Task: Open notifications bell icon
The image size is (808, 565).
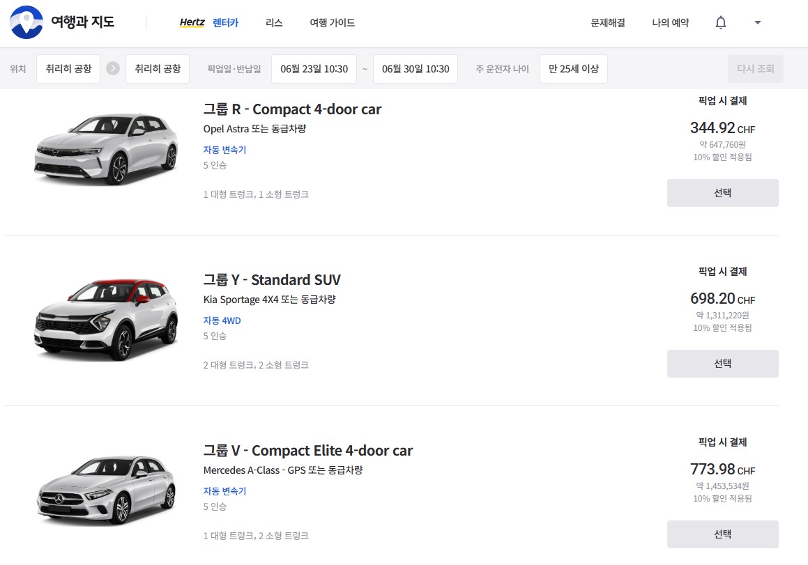Action: pos(721,23)
